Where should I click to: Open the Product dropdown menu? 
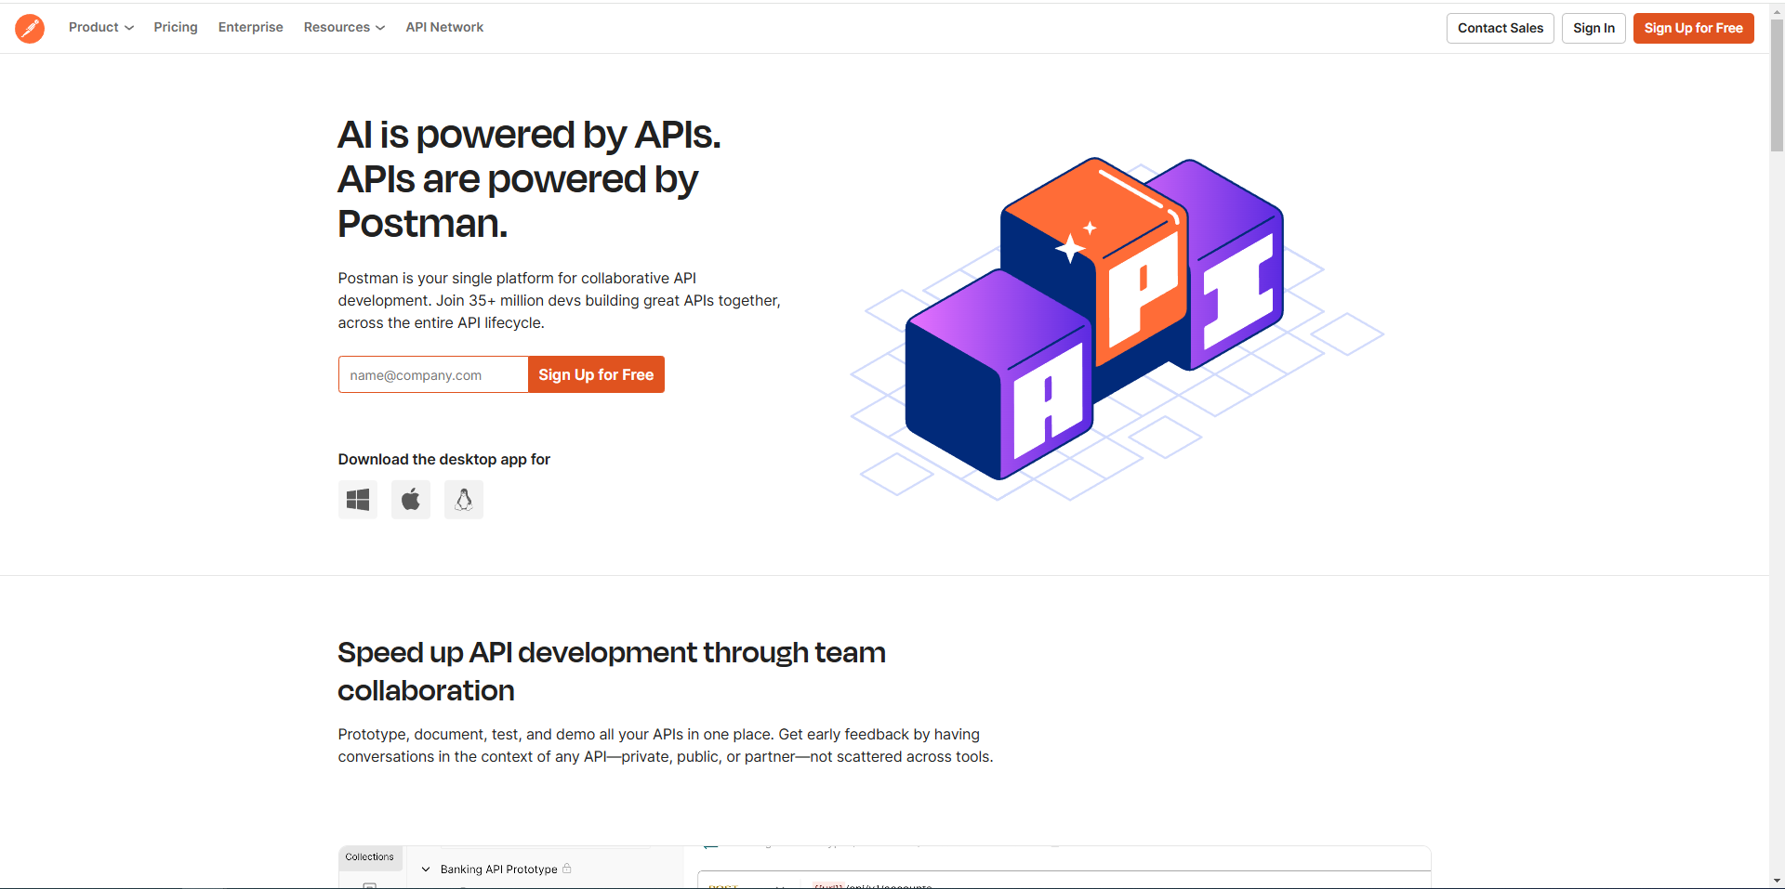tap(101, 27)
